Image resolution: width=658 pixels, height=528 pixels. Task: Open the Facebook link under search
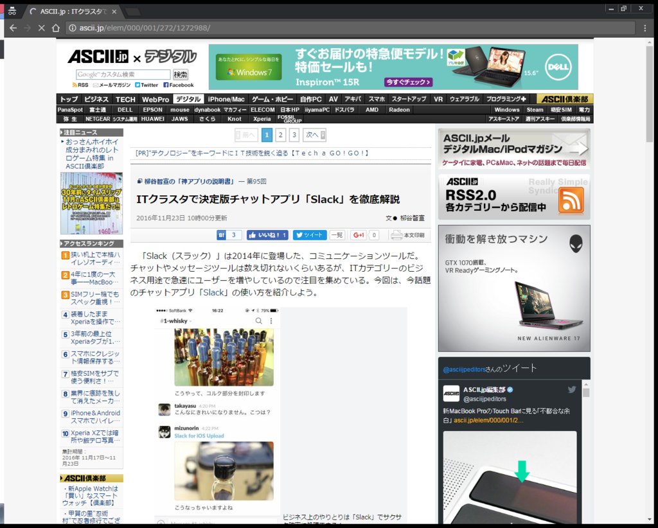179,85
